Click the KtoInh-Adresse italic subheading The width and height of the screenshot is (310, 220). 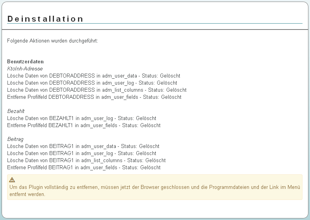coord(25,69)
